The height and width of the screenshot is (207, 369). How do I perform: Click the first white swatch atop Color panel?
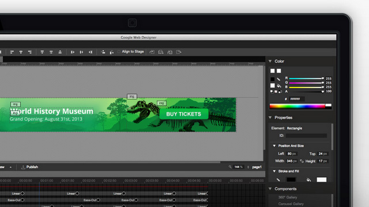pyautogui.click(x=273, y=71)
